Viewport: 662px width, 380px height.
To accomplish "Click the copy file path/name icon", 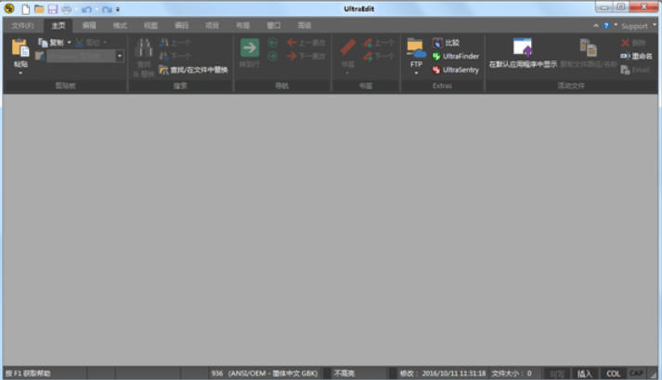I will click(589, 47).
